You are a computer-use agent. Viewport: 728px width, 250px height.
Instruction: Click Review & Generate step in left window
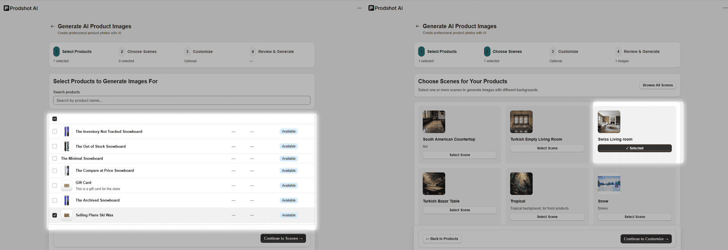click(x=272, y=52)
